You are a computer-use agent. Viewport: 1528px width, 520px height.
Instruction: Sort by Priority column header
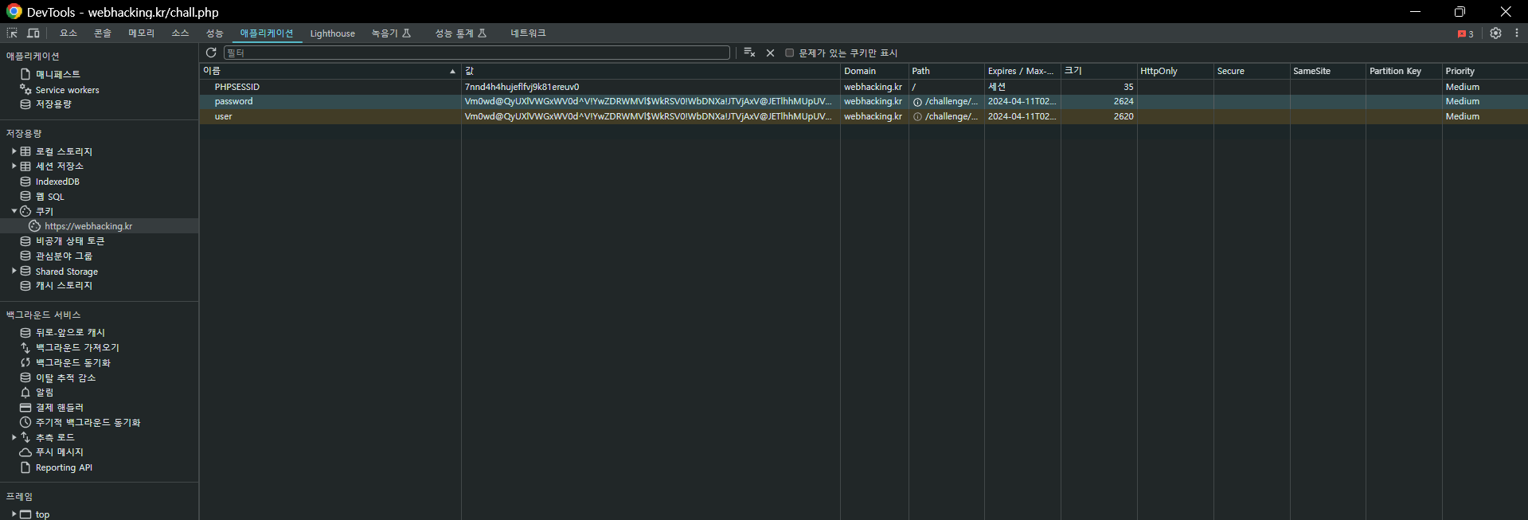point(1484,71)
